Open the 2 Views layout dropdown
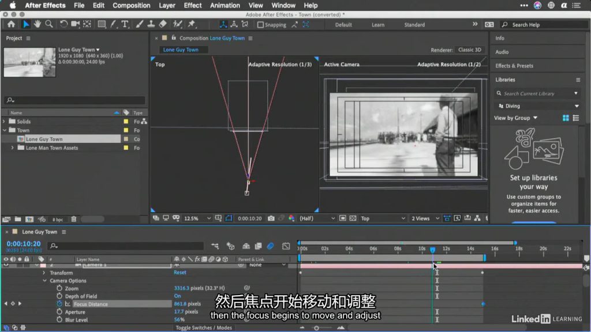This screenshot has width=591, height=332. pos(425,218)
